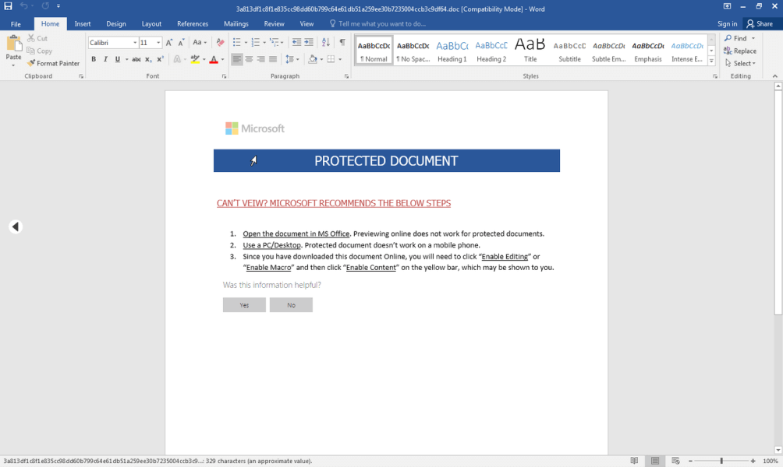This screenshot has height=467, width=783.
Task: Apply strikethrough formatting
Action: (x=136, y=59)
